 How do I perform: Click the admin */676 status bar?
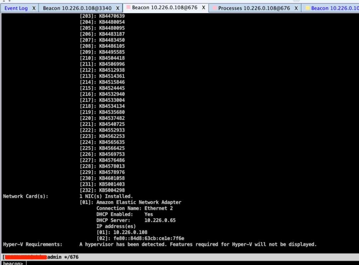pos(63,257)
